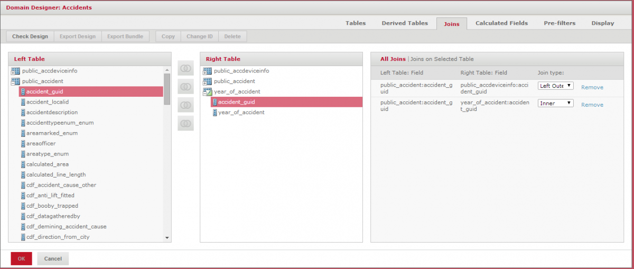The image size is (634, 269).
Task: Open the Inner join type dropdown
Action: tap(555, 104)
